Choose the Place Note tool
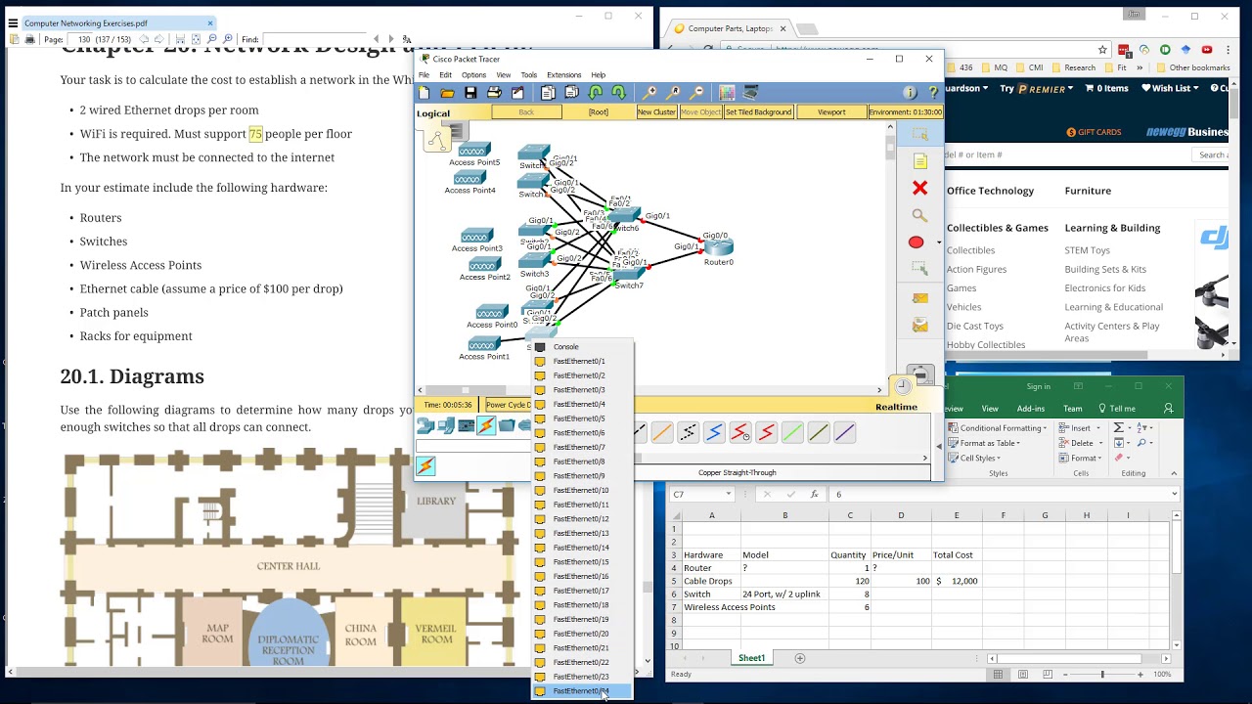The image size is (1252, 704). coord(919,161)
